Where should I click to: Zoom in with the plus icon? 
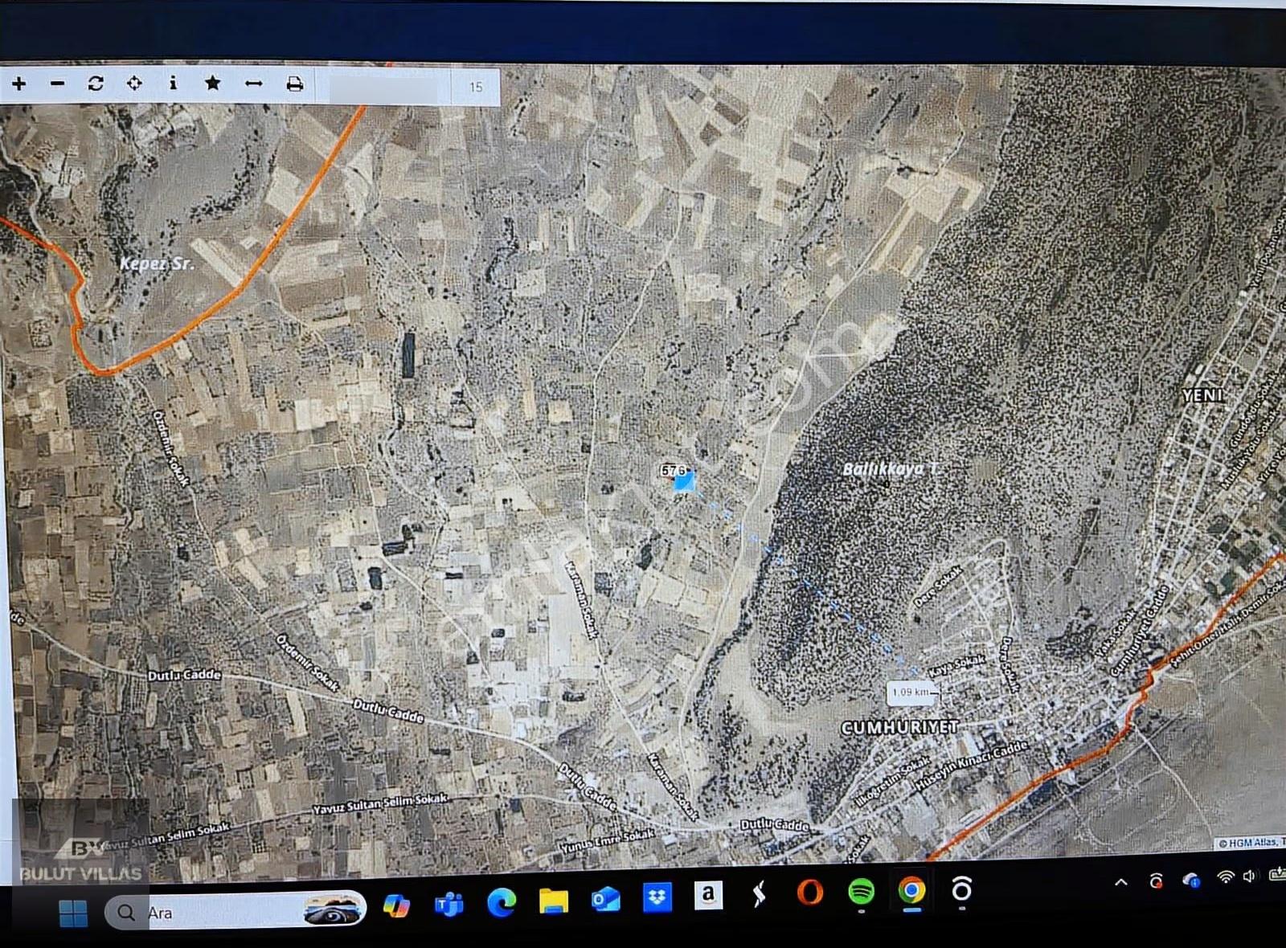tap(18, 84)
